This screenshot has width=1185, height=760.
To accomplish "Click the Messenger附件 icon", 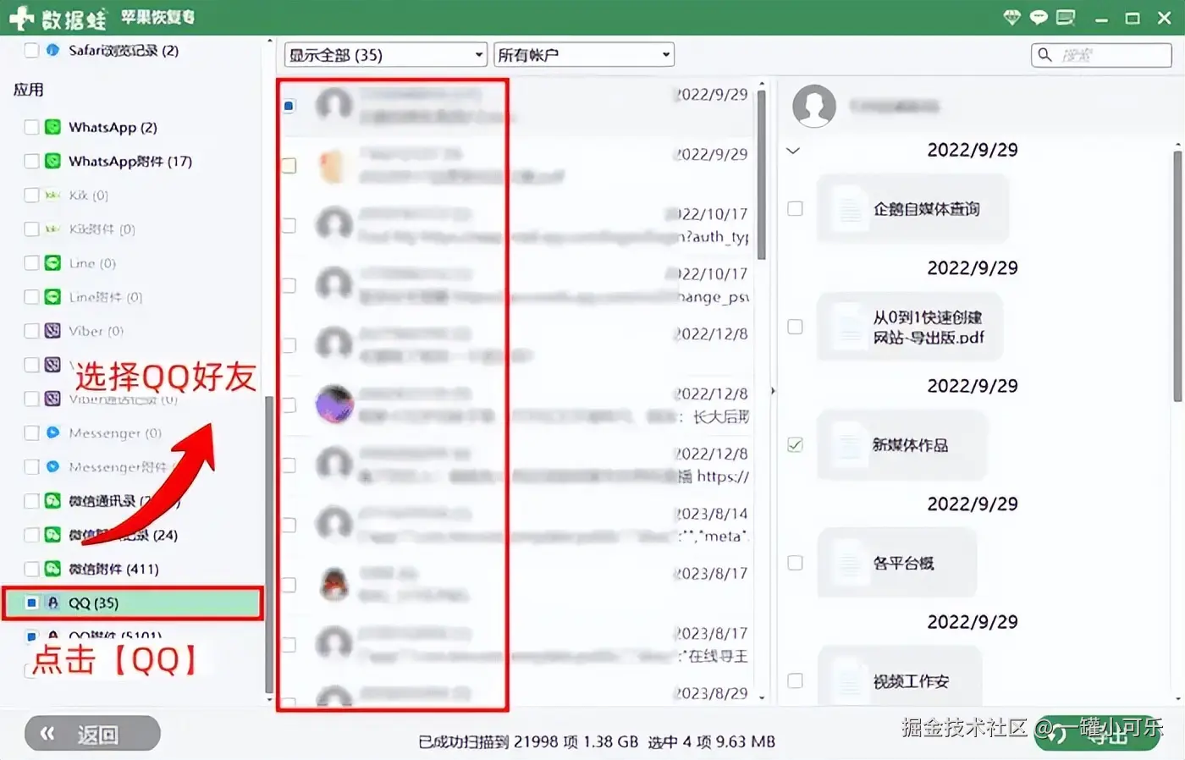I will (x=52, y=466).
